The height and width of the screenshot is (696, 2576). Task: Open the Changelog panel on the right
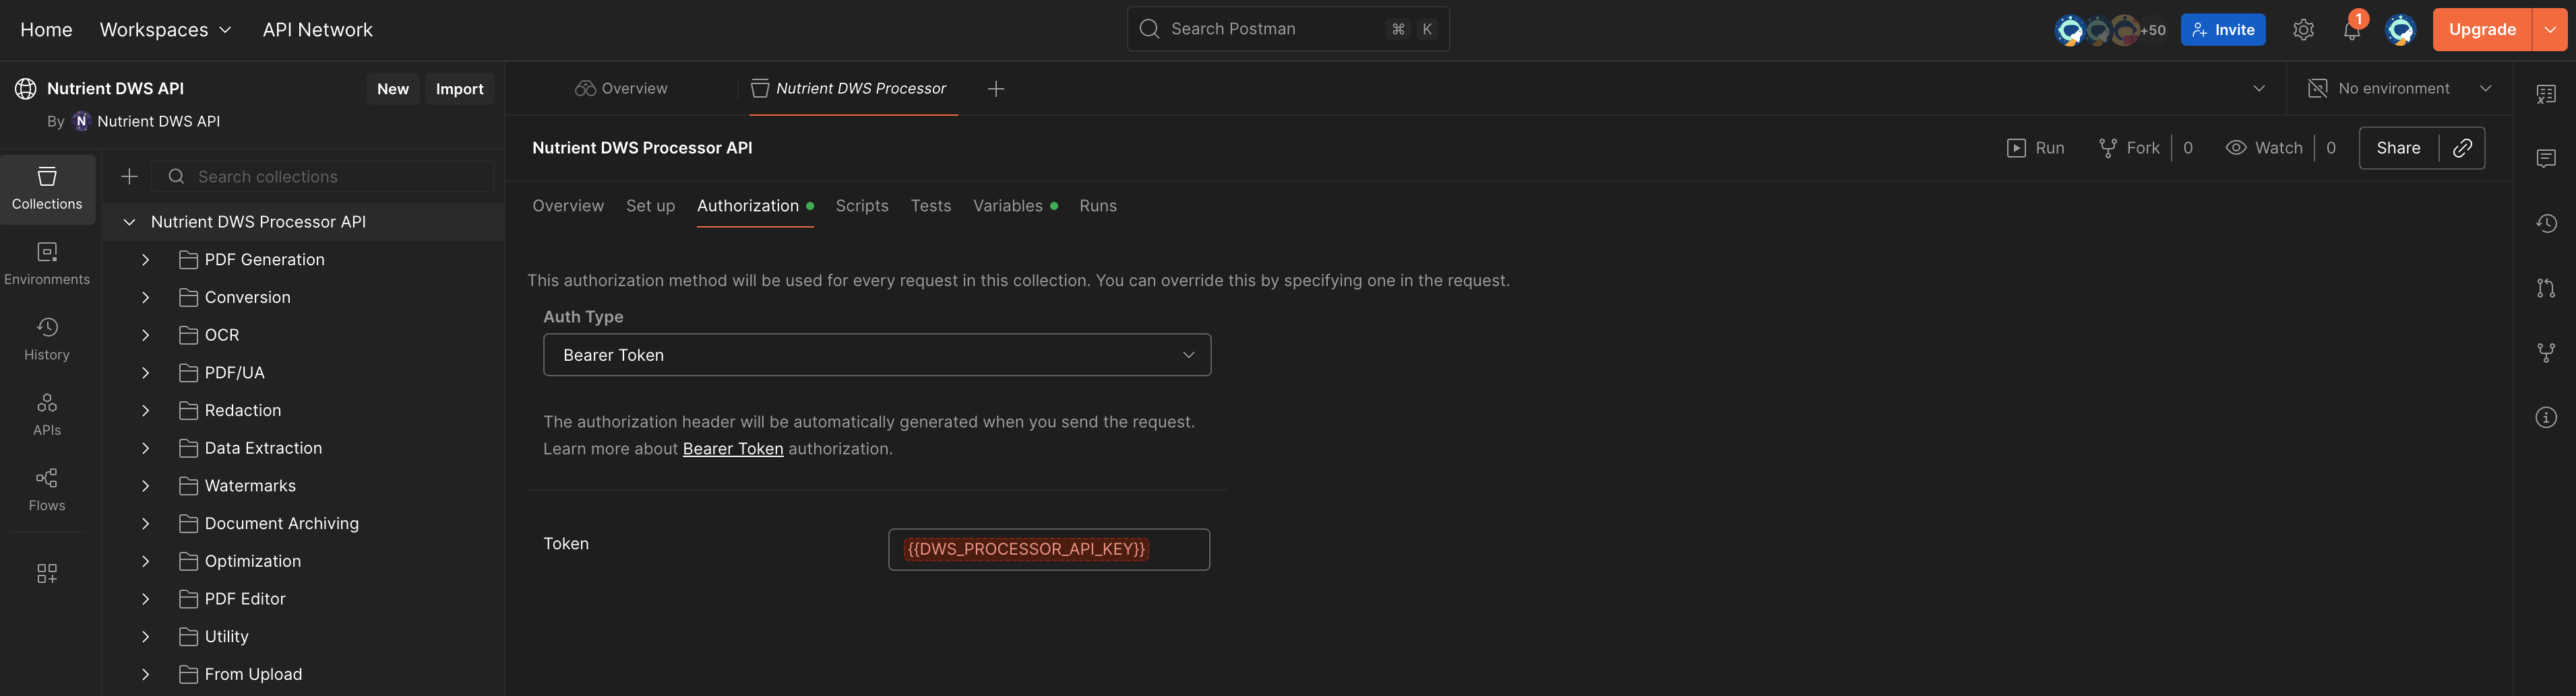click(x=2546, y=223)
